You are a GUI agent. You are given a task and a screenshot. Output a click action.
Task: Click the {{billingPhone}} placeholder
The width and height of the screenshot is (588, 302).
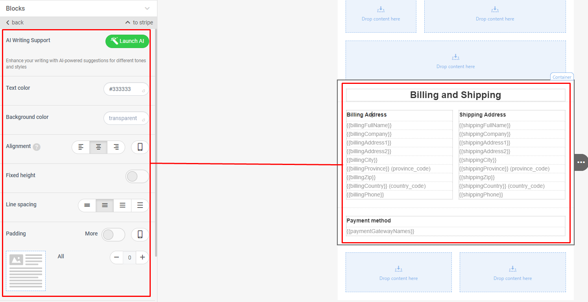pyautogui.click(x=365, y=195)
